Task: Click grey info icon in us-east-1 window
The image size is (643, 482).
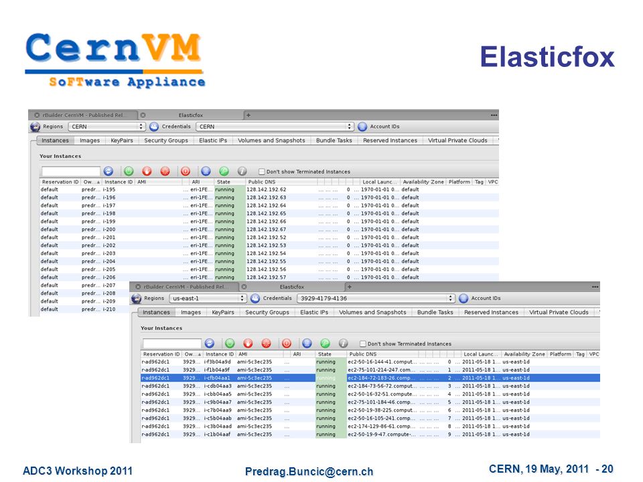Action: (x=343, y=343)
